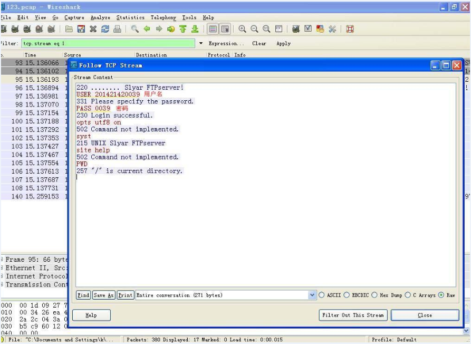Go forward in packet history arrow
The image size is (471, 344).
coord(159,29)
